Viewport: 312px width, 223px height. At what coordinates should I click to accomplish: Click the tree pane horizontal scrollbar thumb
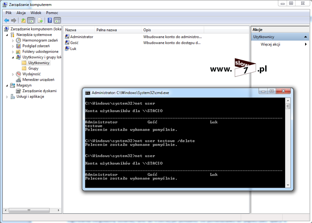[29, 210]
